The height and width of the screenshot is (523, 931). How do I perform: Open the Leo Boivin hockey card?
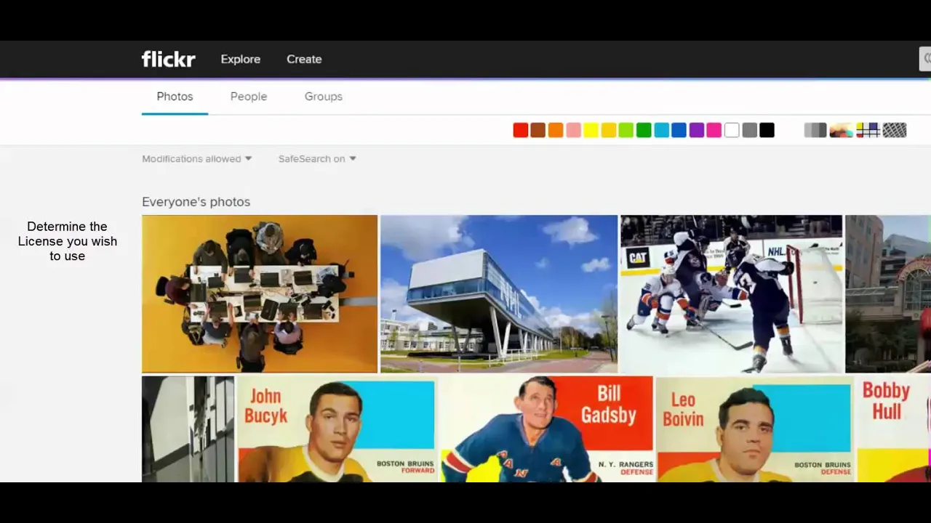coord(754,429)
